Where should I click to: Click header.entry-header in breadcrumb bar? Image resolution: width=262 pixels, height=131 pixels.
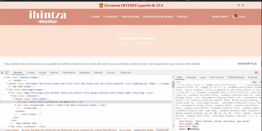tap(144, 130)
